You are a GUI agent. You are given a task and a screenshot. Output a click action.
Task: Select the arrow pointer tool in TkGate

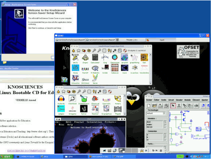click(x=173, y=106)
